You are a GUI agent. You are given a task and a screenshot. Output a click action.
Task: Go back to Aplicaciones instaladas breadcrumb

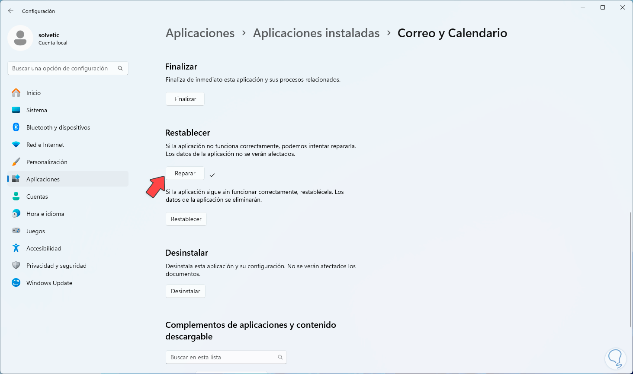pos(316,33)
